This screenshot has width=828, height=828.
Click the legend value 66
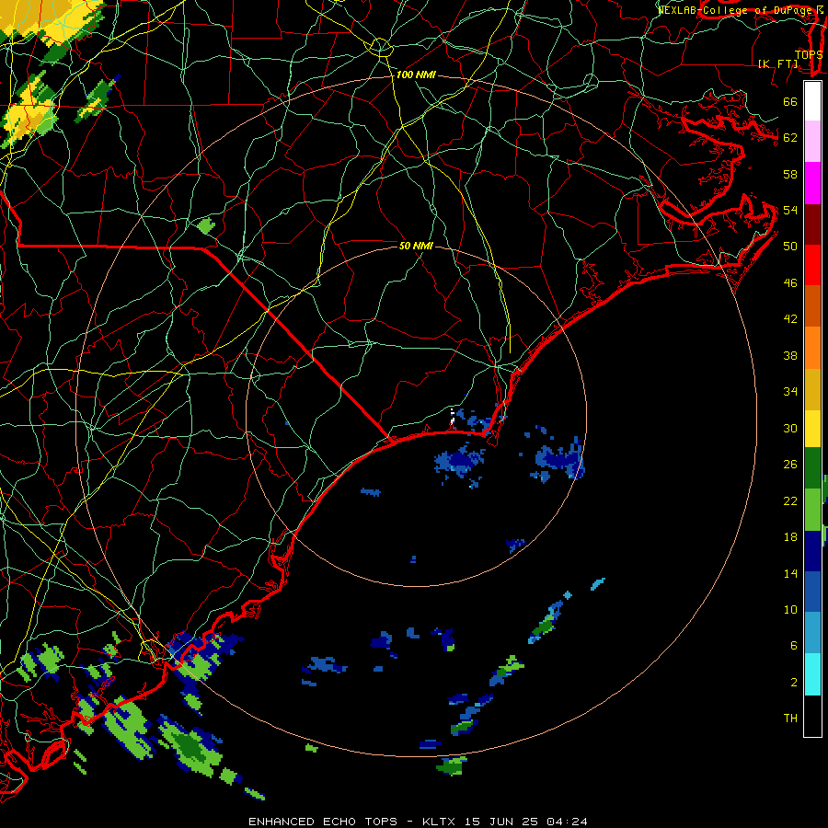point(790,101)
